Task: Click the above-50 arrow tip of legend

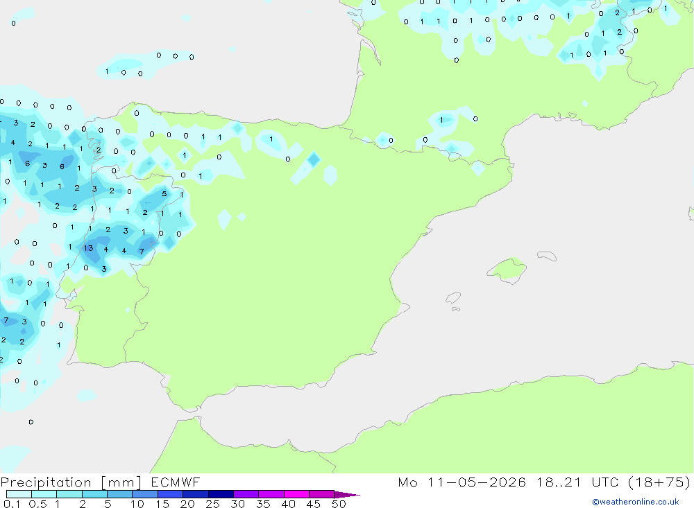Action: (x=347, y=495)
